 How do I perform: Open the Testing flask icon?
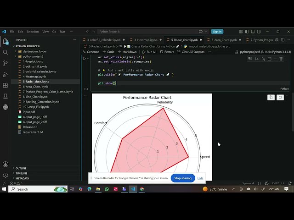pos(6,96)
